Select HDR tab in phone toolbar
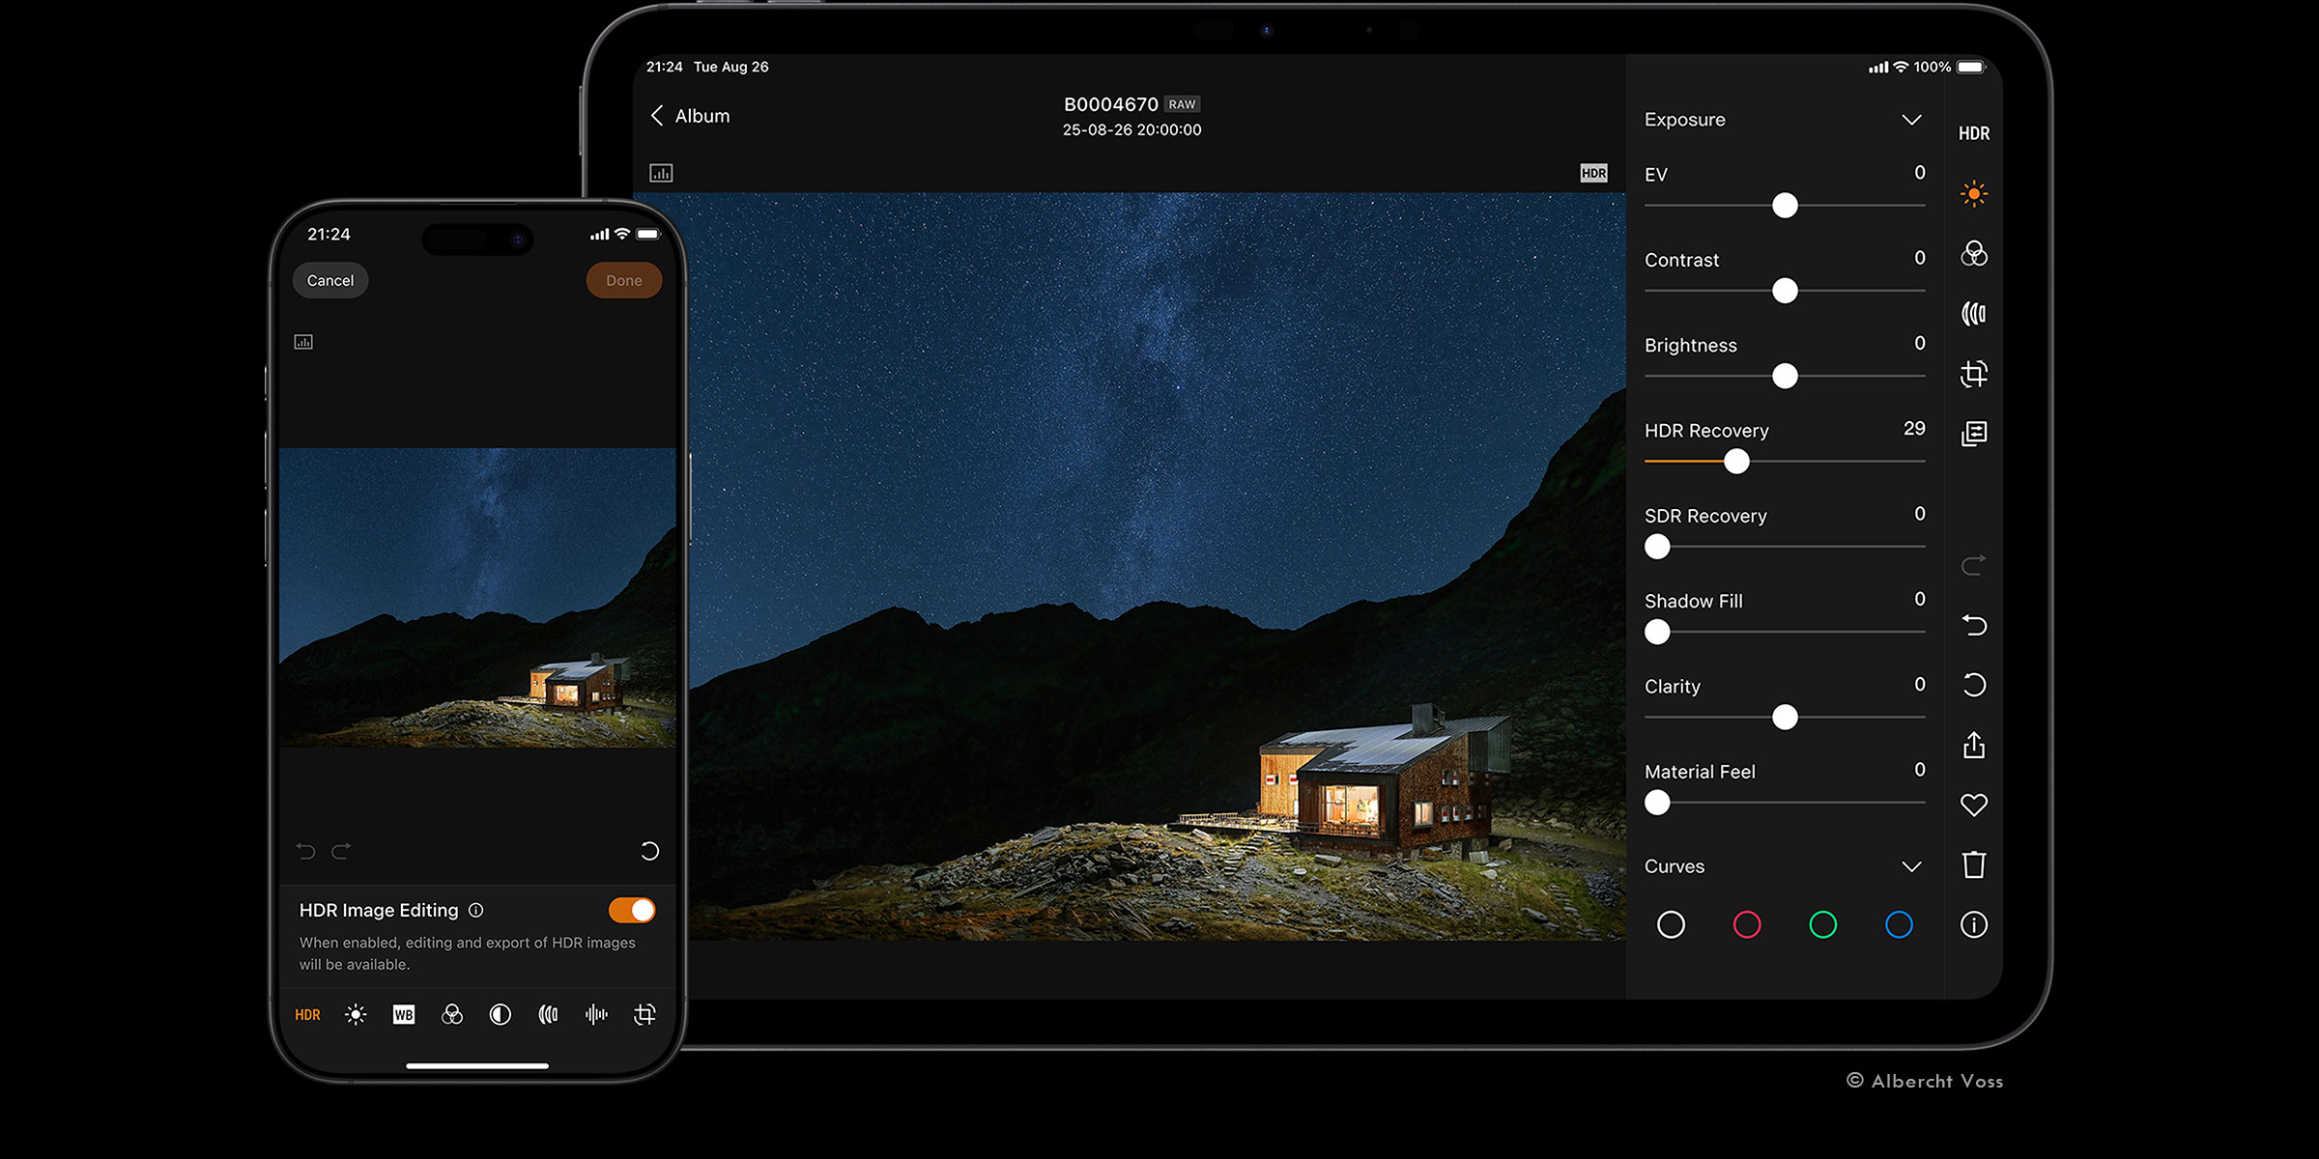The height and width of the screenshot is (1159, 2319). coord(307,1014)
